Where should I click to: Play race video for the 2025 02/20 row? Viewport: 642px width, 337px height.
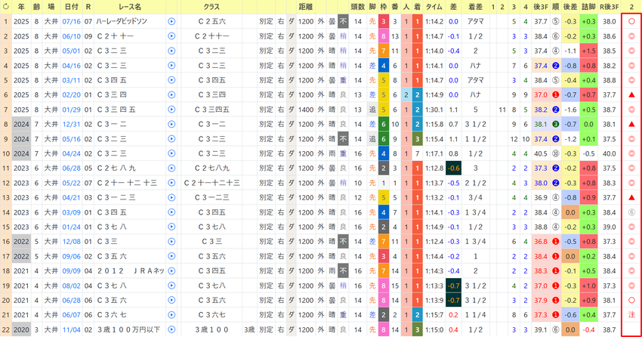171,94
